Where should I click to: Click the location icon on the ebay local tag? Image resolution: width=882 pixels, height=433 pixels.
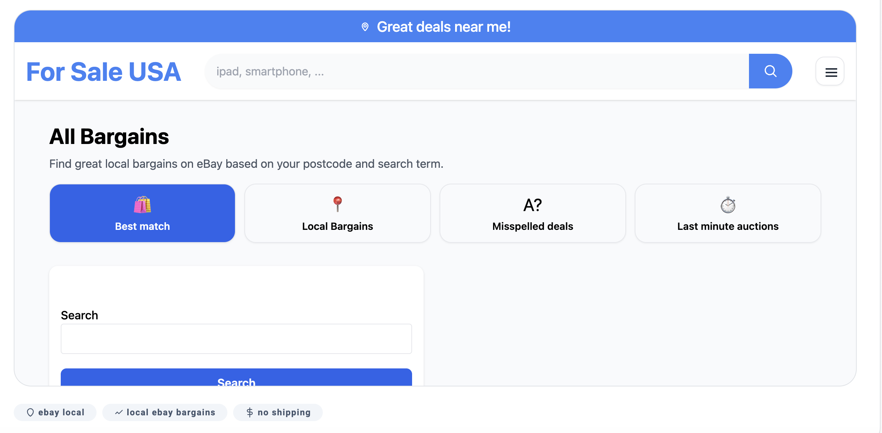coord(30,412)
